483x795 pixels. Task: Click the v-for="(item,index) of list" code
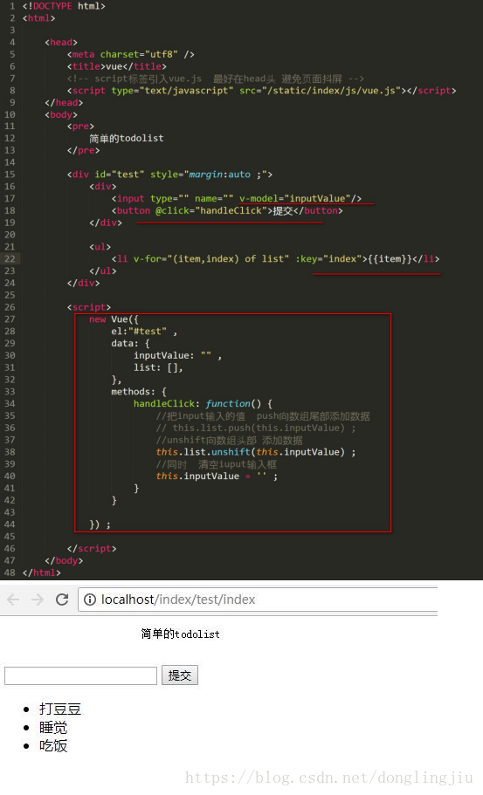[211, 258]
